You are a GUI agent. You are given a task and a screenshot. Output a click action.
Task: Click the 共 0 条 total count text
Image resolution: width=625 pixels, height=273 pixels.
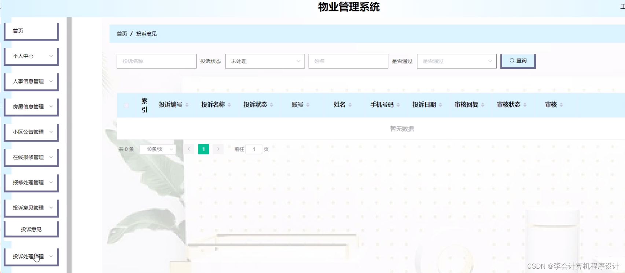[x=126, y=149]
